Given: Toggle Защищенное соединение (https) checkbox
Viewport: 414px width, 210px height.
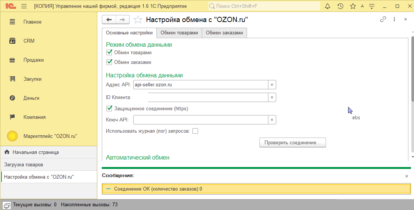Looking at the screenshot, I should click(109, 108).
